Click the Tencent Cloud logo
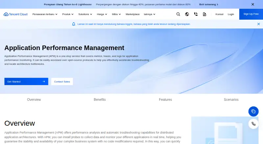The height and width of the screenshot is (144, 263). click(x=15, y=14)
